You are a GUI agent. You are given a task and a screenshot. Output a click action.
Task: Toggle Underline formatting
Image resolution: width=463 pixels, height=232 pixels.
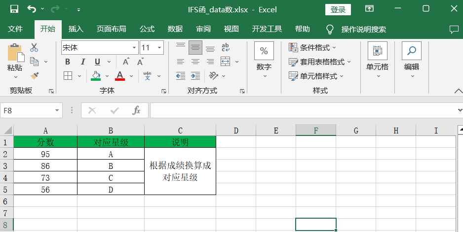97,62
